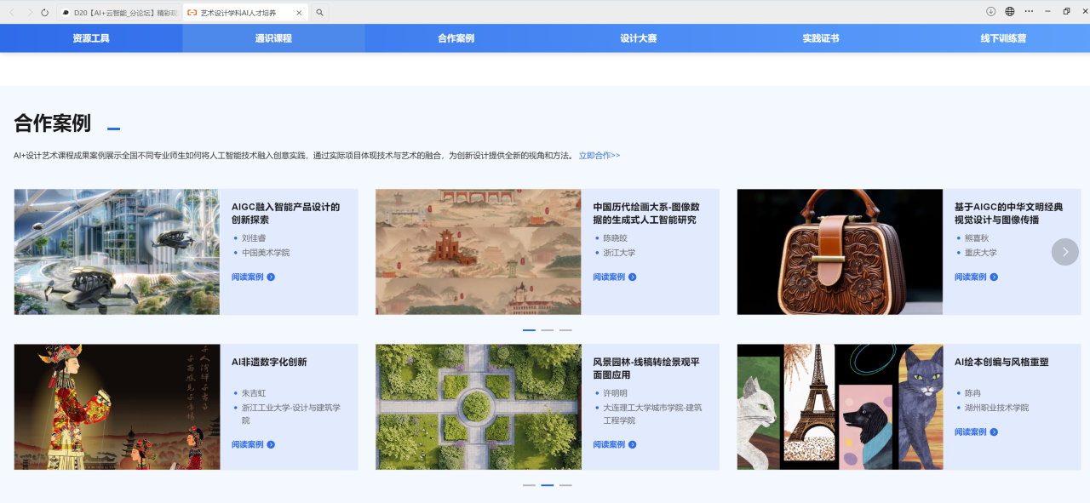The image size is (1090, 503).
Task: Select first pagination dot in bottom carousel
Action: click(529, 485)
